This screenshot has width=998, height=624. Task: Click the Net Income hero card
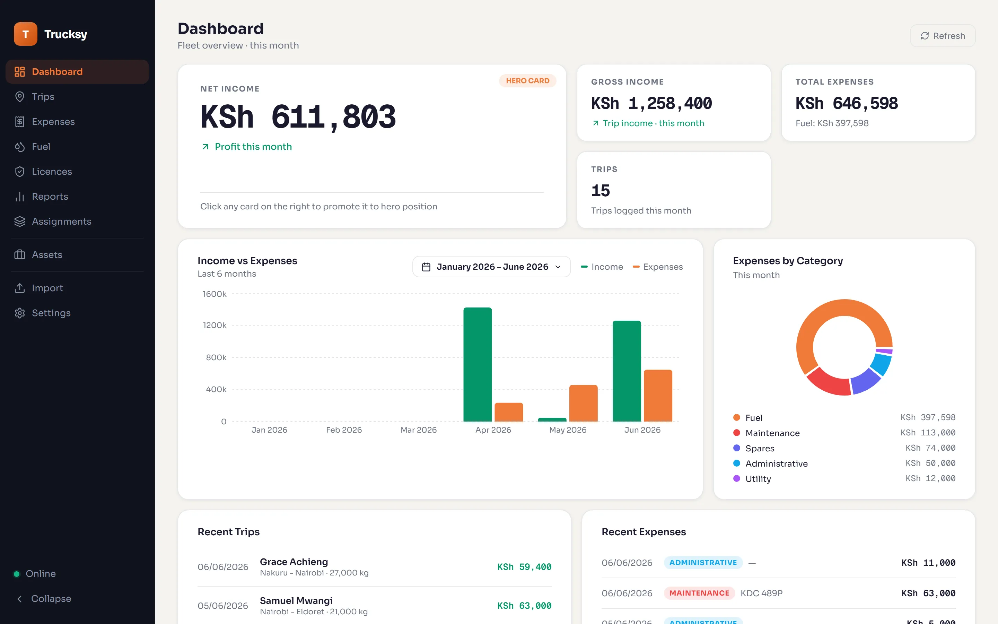(x=372, y=146)
